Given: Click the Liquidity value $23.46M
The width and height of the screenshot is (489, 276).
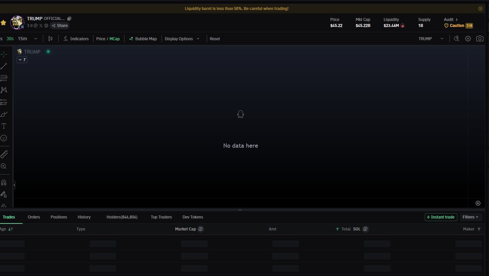Looking at the screenshot, I should point(391,26).
